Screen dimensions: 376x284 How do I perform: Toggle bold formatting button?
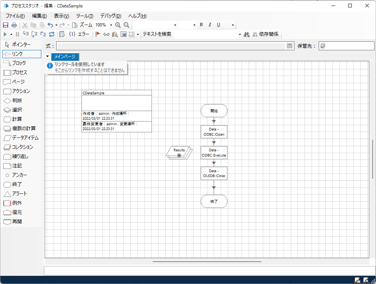201,25
